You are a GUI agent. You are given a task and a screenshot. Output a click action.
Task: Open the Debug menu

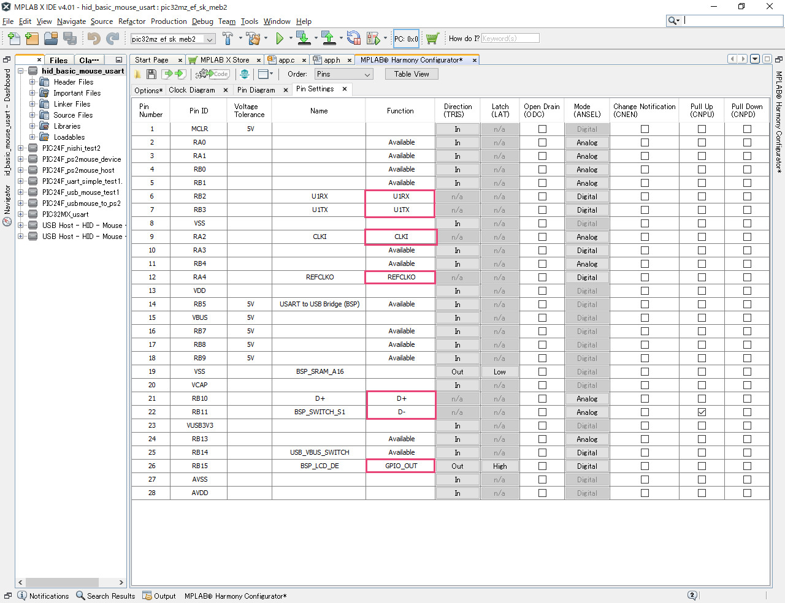(x=202, y=21)
